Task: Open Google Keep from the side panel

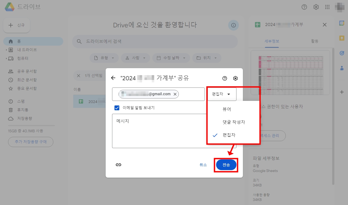Action: click(x=342, y=38)
